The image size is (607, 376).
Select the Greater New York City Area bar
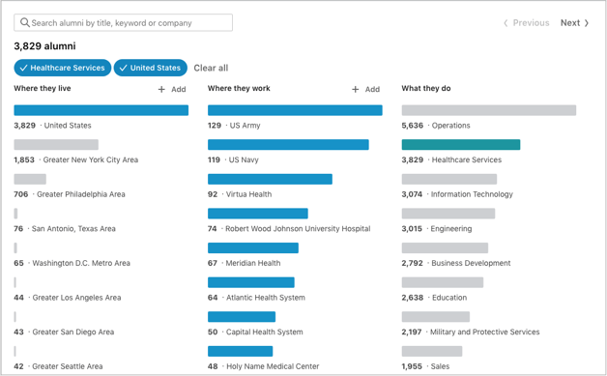click(x=56, y=144)
